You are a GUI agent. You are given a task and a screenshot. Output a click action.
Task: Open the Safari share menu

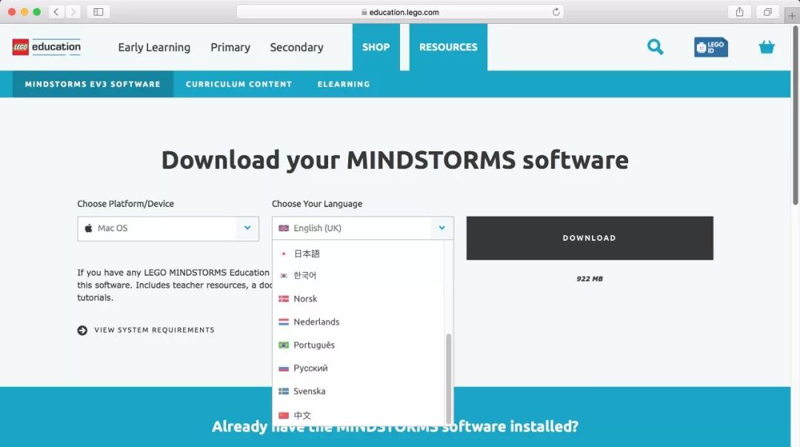coord(739,12)
